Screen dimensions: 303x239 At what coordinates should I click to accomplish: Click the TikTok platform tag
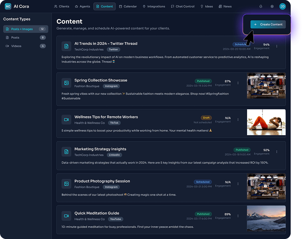(114, 123)
